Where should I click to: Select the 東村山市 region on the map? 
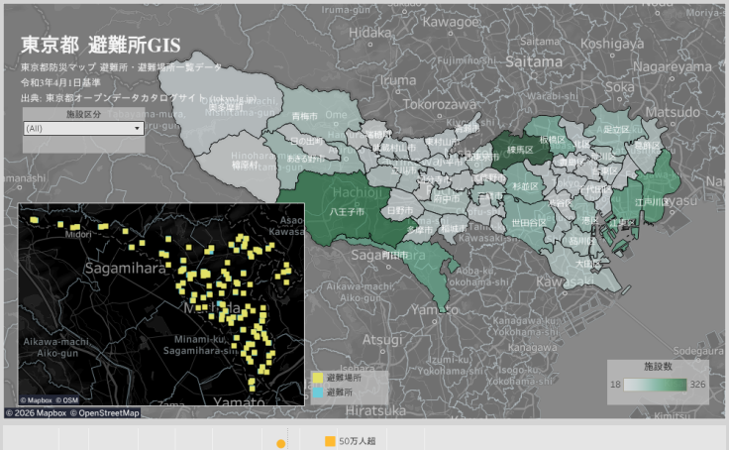point(442,141)
